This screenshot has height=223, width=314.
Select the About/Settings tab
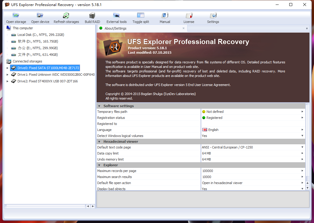[x=115, y=28]
